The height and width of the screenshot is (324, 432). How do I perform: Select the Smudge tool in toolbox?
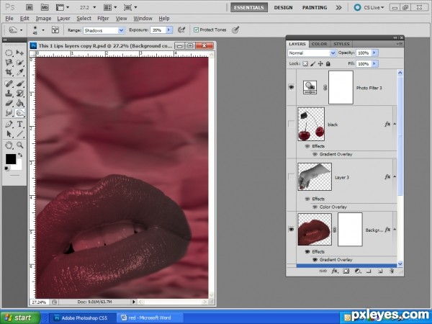[x=9, y=113]
